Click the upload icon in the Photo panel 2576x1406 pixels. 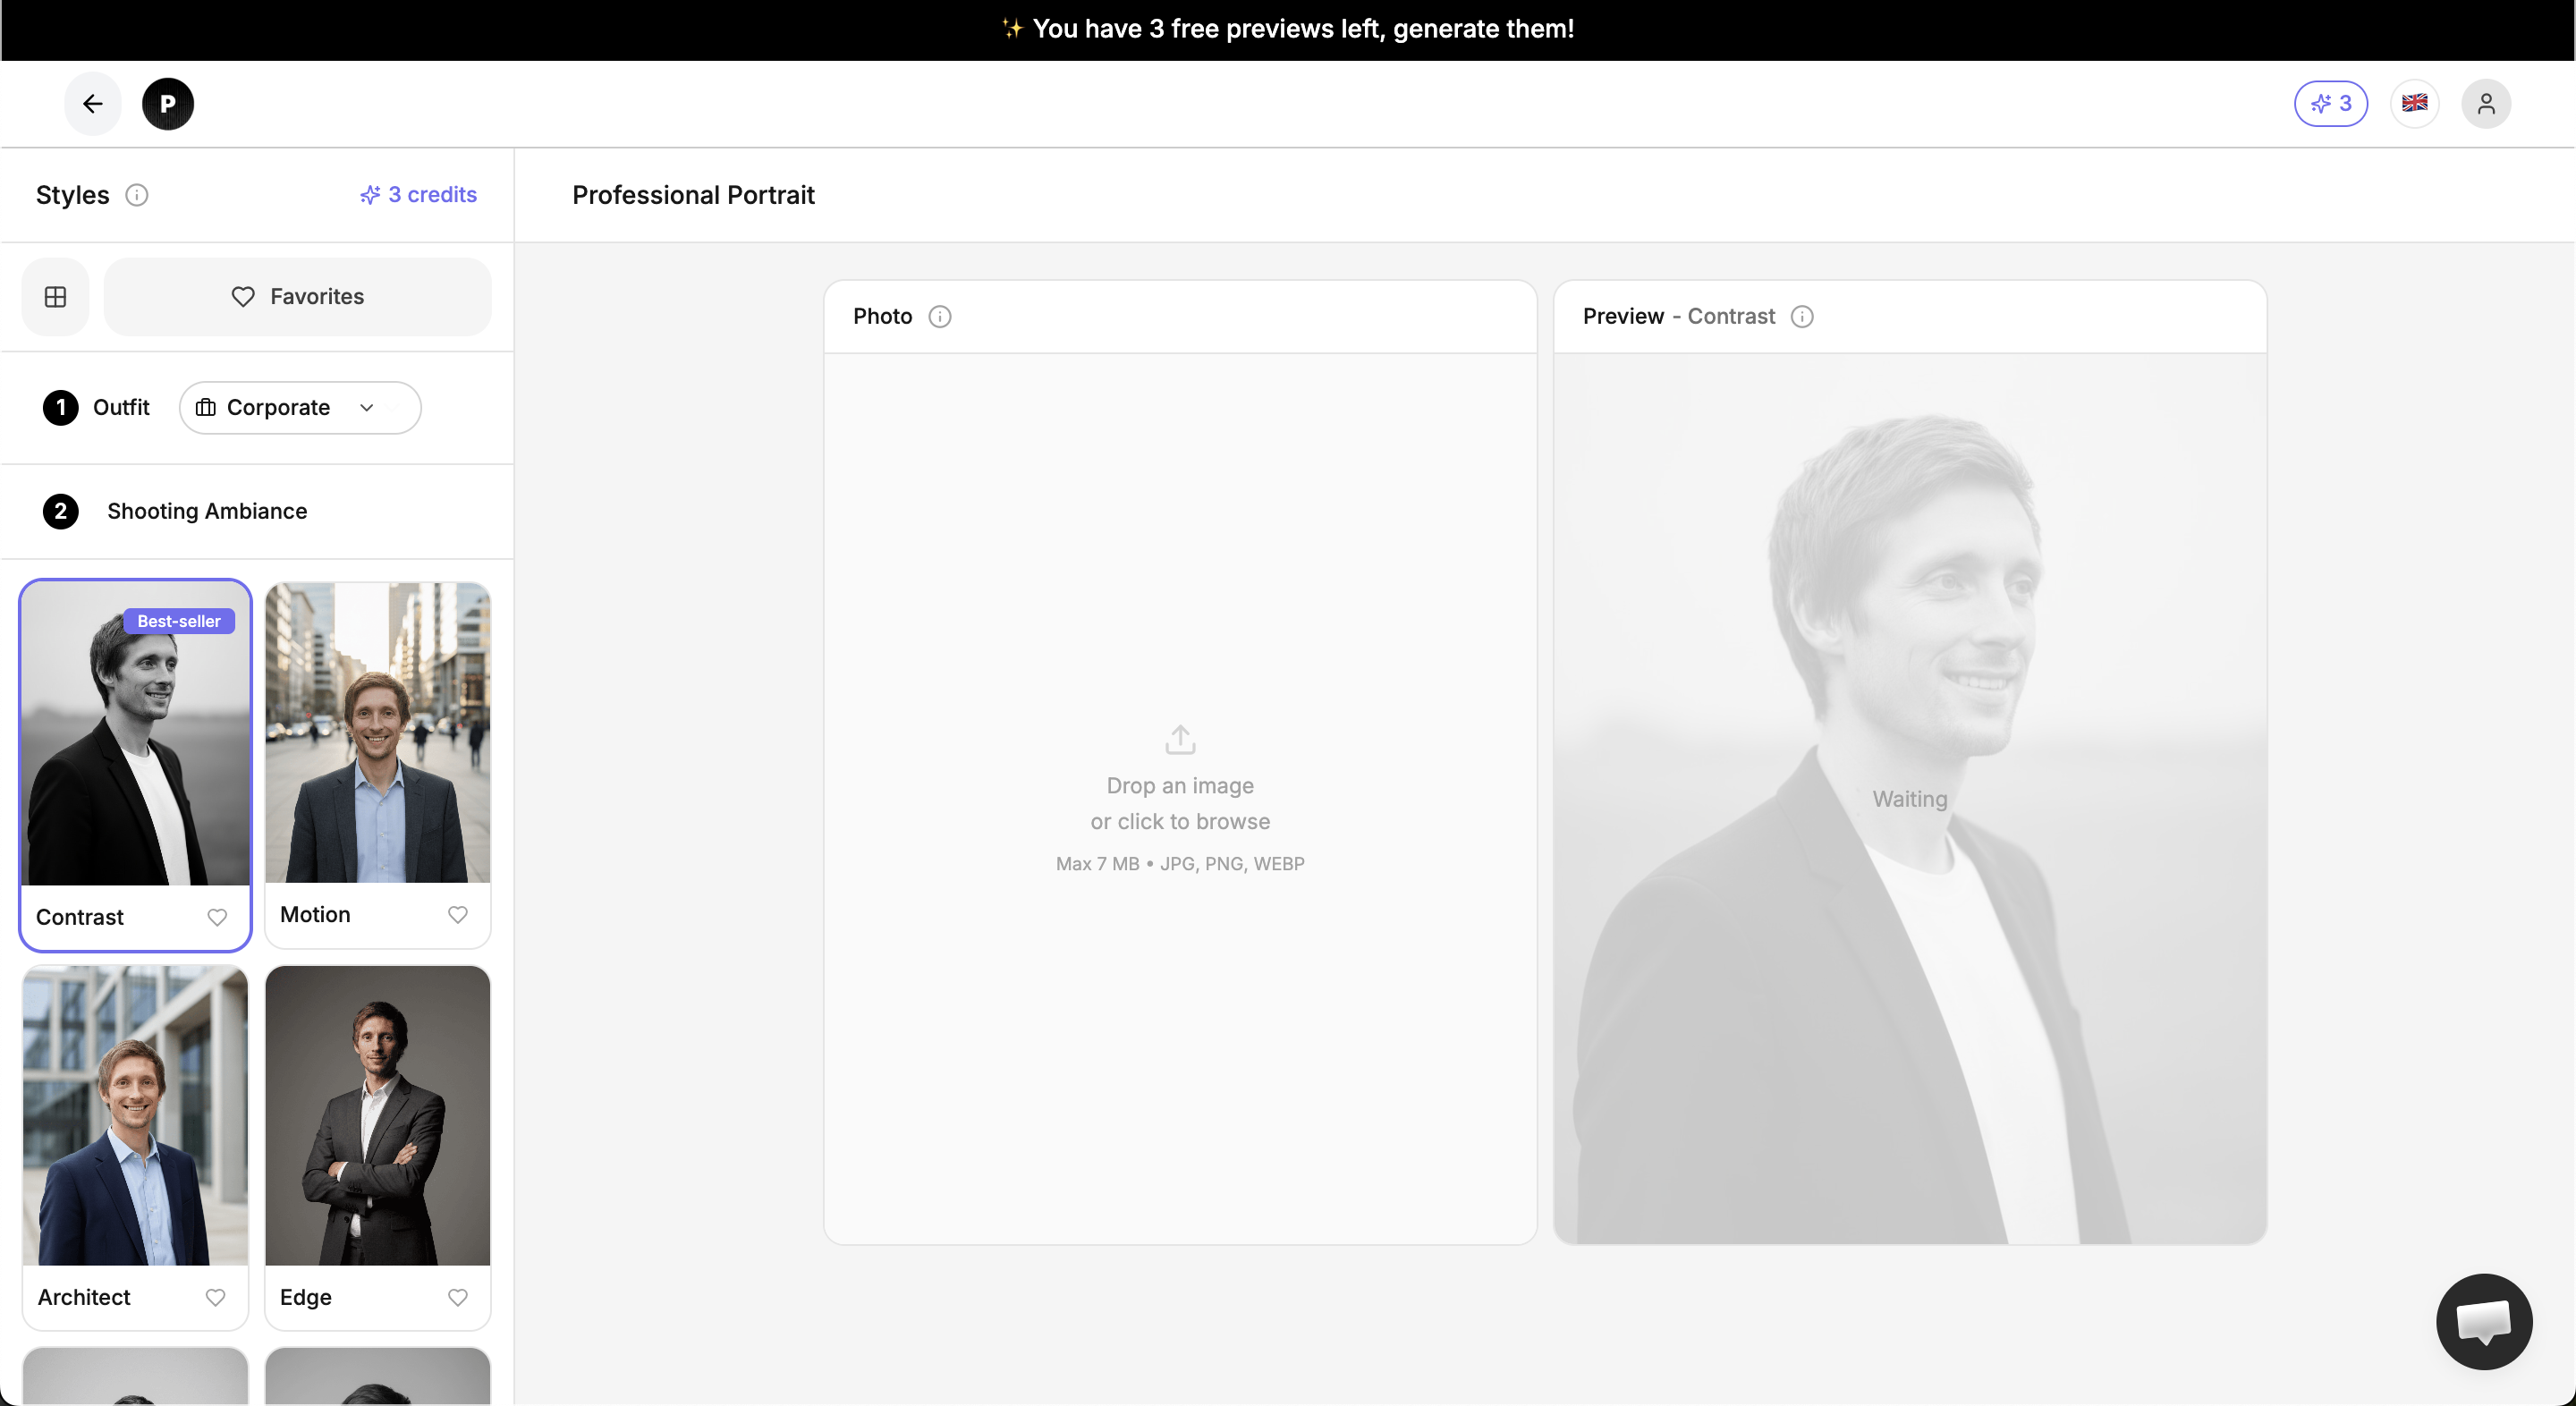(x=1179, y=739)
